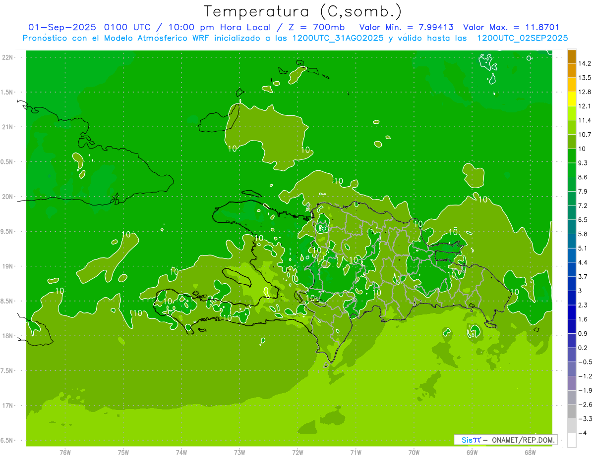The height and width of the screenshot is (459, 595).
Task: Click the '10.7' colorbar value
Action: point(585,135)
